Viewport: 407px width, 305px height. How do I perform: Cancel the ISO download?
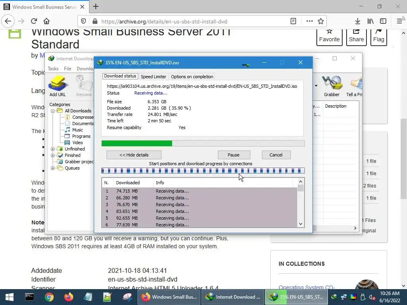tap(276, 155)
